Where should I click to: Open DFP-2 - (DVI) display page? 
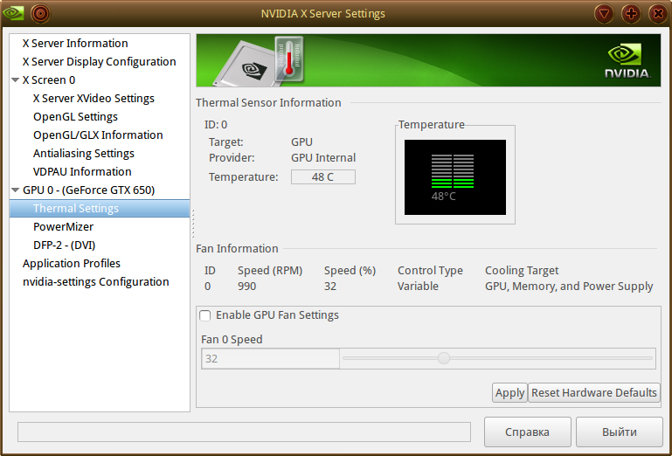coord(65,245)
